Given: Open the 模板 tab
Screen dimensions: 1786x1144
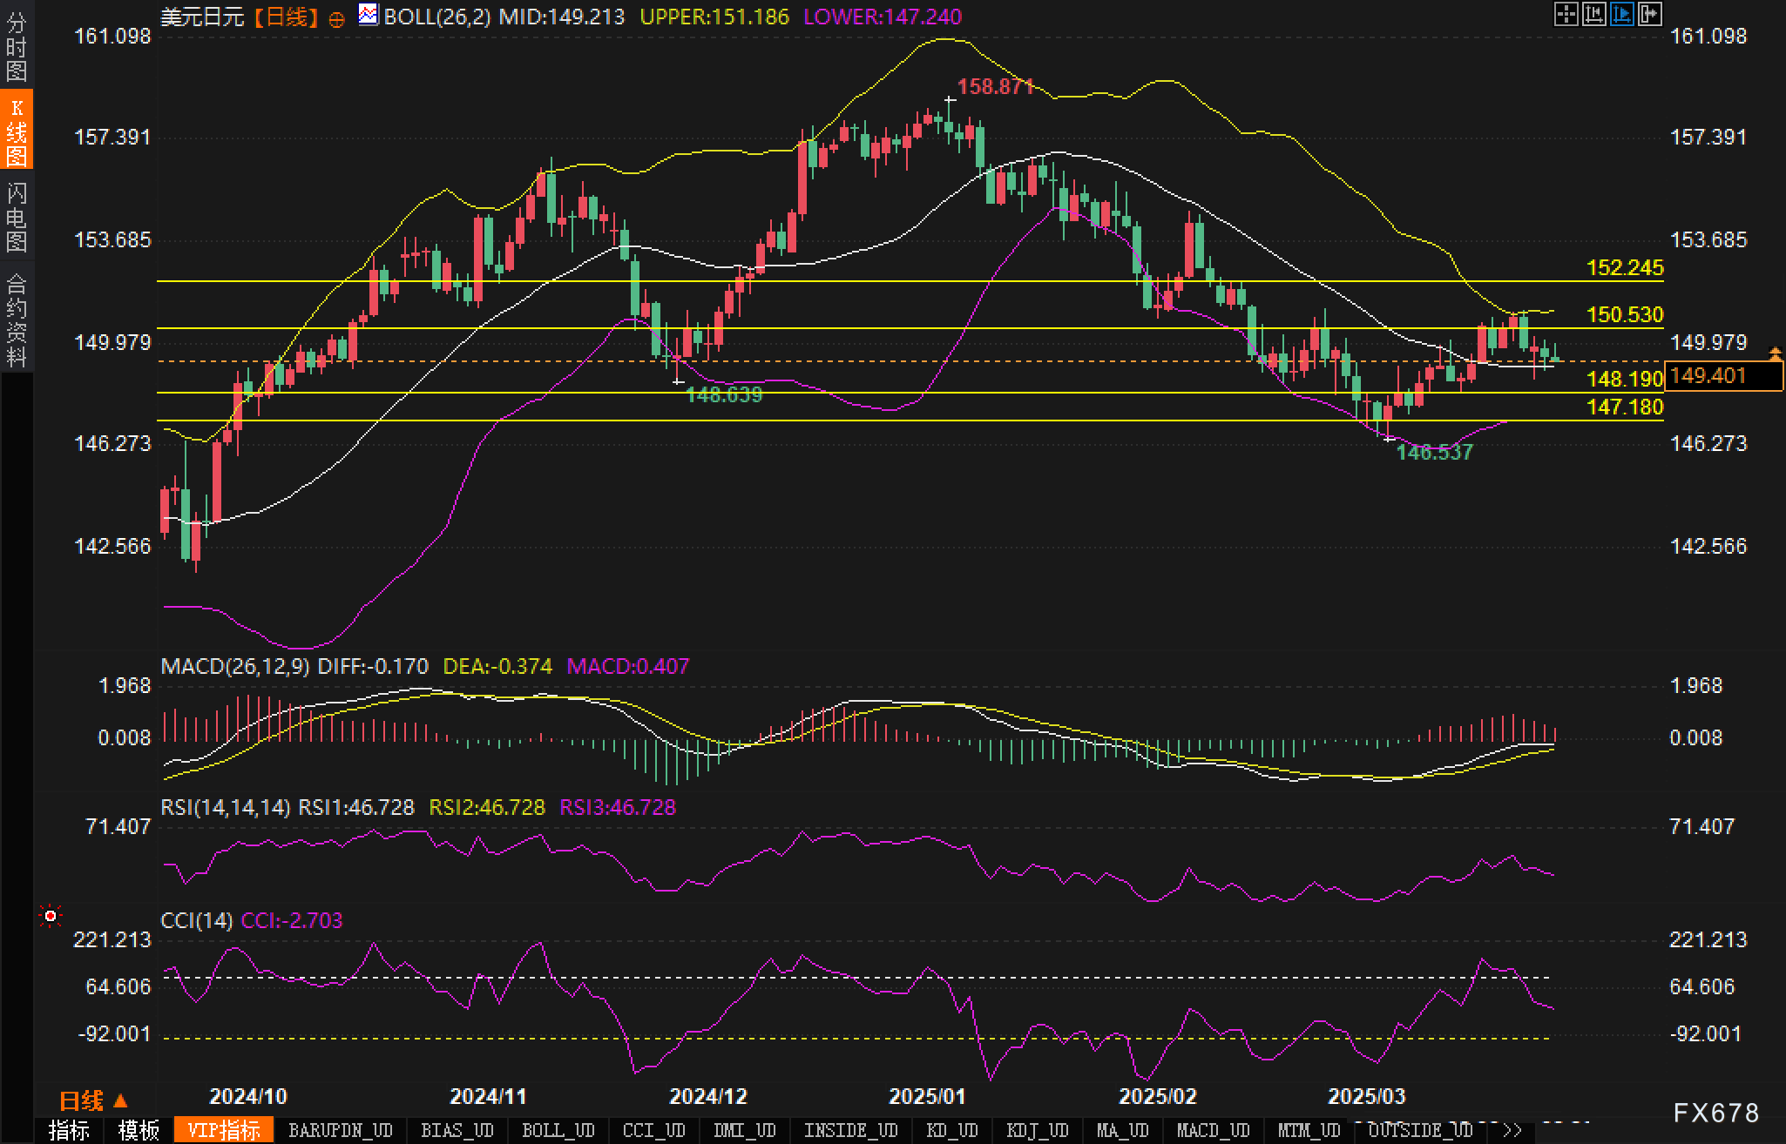Looking at the screenshot, I should click(x=139, y=1130).
